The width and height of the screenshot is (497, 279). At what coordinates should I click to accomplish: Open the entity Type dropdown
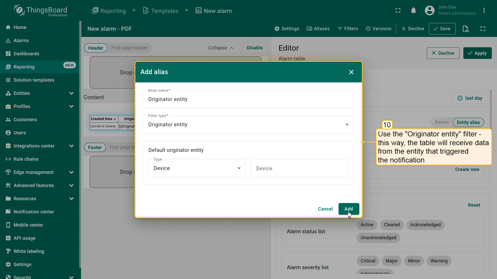[x=197, y=168]
